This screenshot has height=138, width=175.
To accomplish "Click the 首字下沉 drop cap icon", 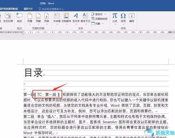I will [x=85, y=17].
